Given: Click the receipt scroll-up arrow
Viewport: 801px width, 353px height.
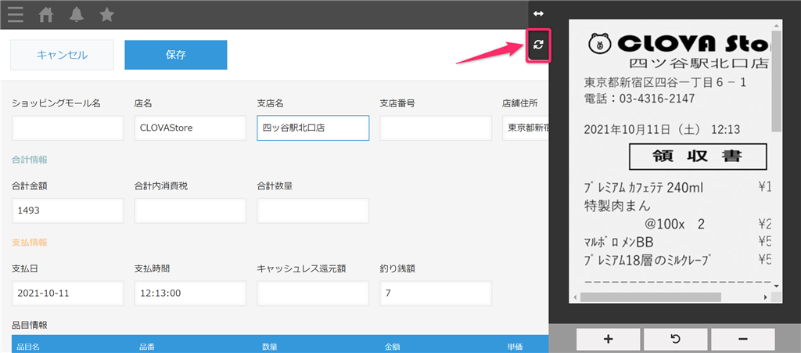Looking at the screenshot, I should (x=777, y=24).
